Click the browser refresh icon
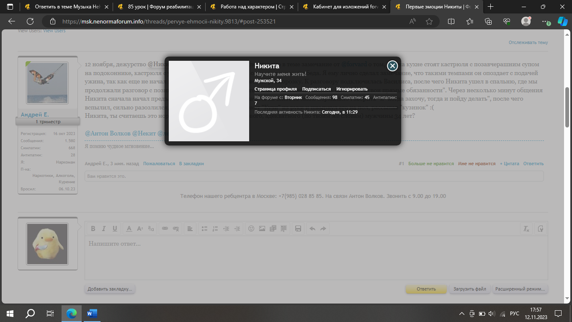 coord(30,21)
